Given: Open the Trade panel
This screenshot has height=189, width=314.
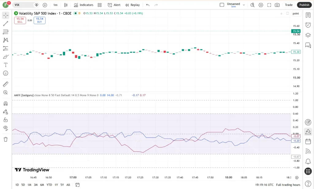Looking at the screenshot, I should (289, 5).
